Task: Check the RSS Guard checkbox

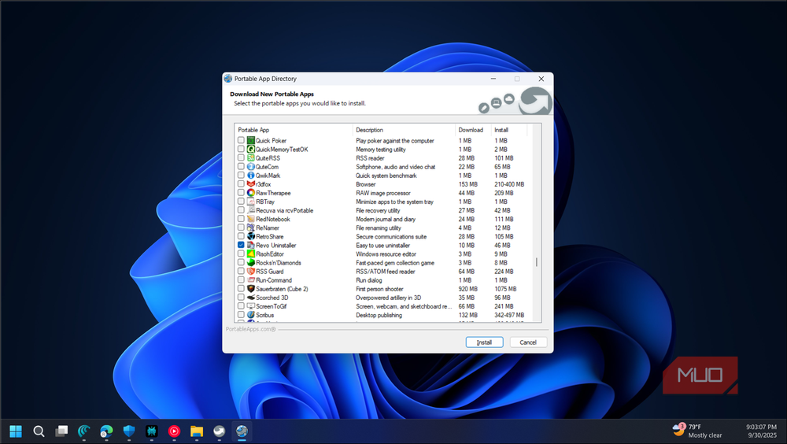Action: click(x=241, y=272)
